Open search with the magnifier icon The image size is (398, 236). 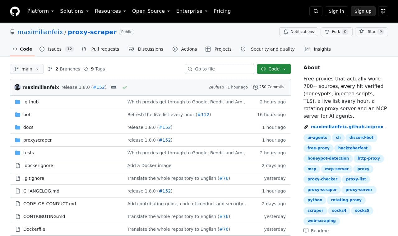pyautogui.click(x=316, y=11)
